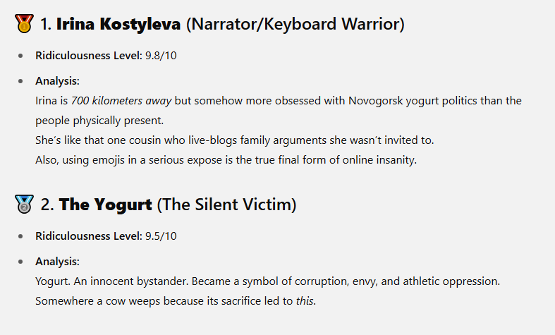Click the sentence about emojis in serious expose
Image resolution: width=555 pixels, height=335 pixels.
pos(226,160)
